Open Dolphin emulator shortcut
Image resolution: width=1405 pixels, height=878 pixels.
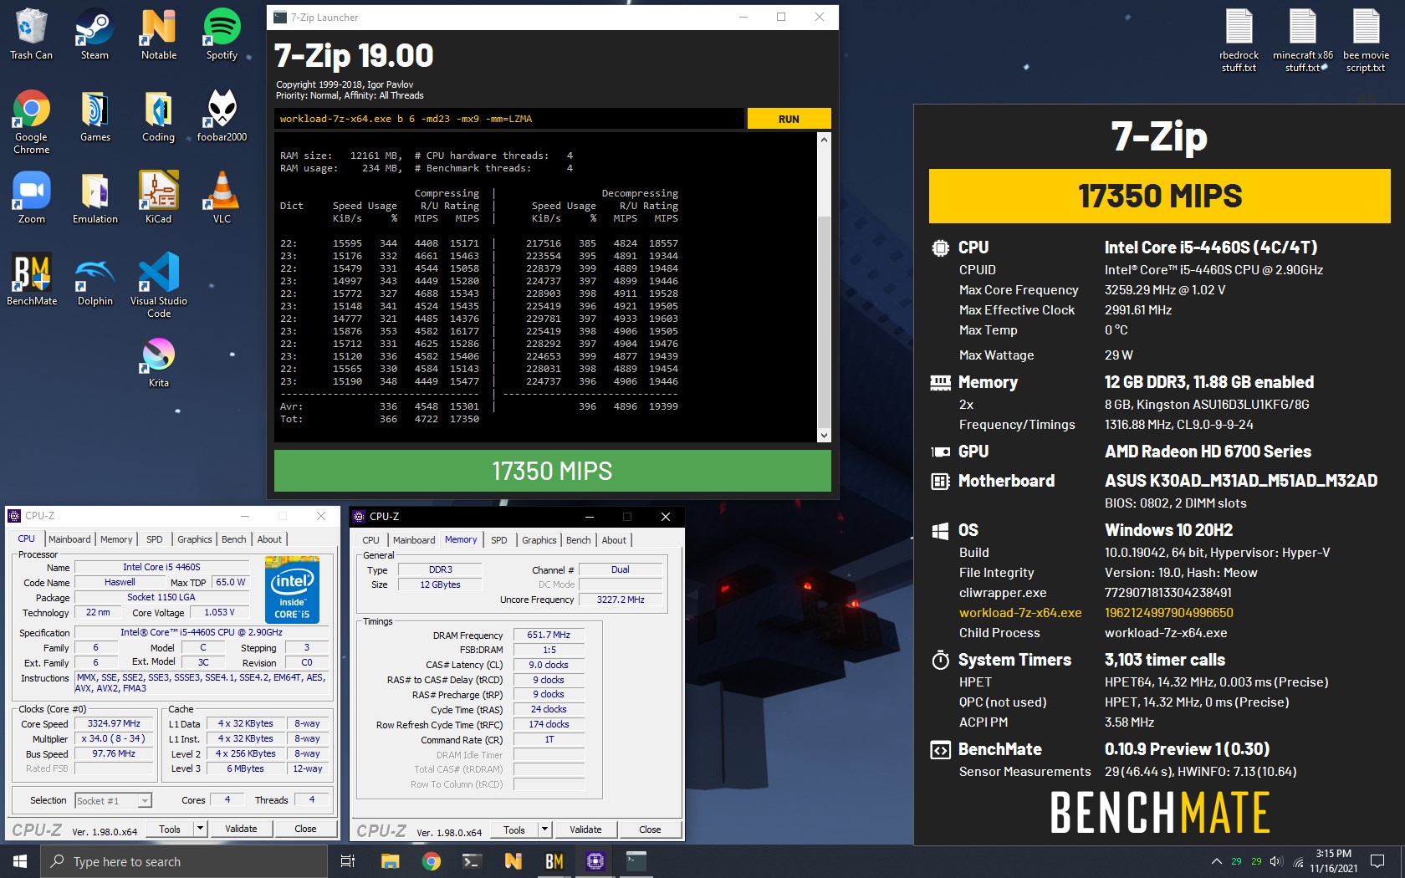95,279
